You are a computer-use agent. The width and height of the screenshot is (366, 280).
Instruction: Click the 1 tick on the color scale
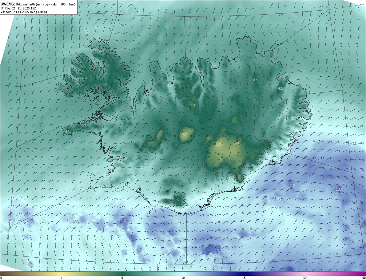61,278
